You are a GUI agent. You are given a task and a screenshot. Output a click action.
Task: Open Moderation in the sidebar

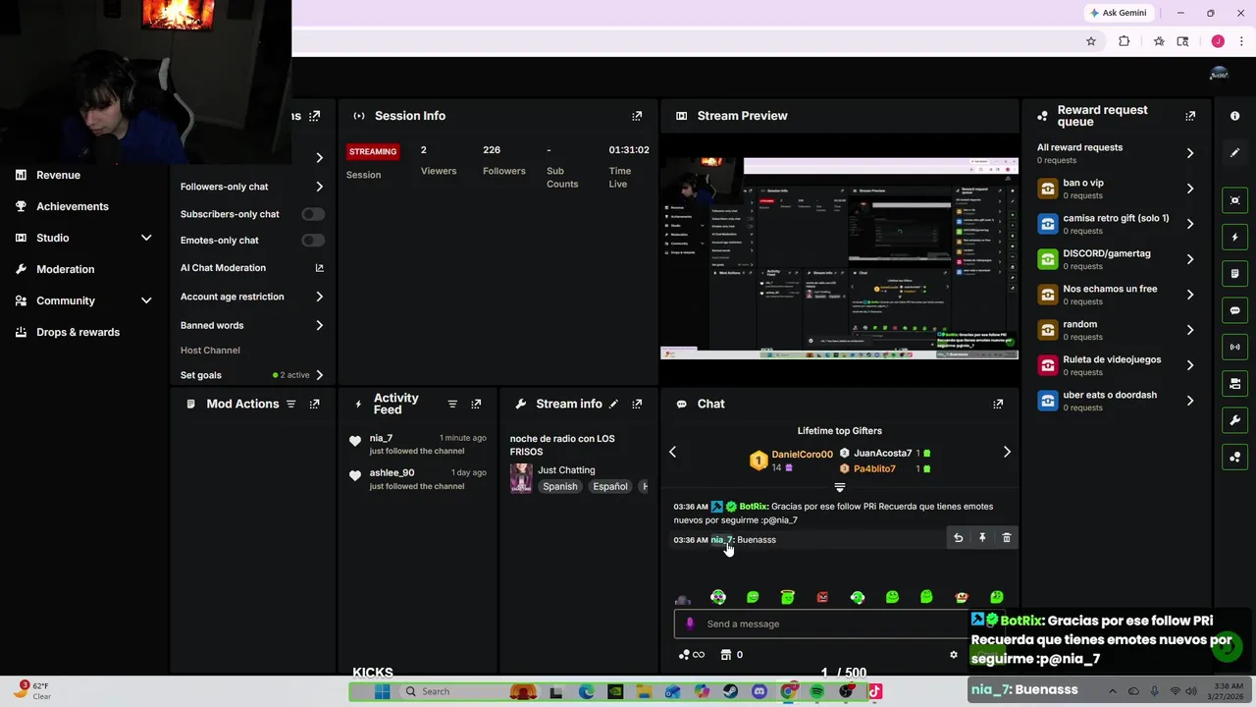tap(65, 269)
